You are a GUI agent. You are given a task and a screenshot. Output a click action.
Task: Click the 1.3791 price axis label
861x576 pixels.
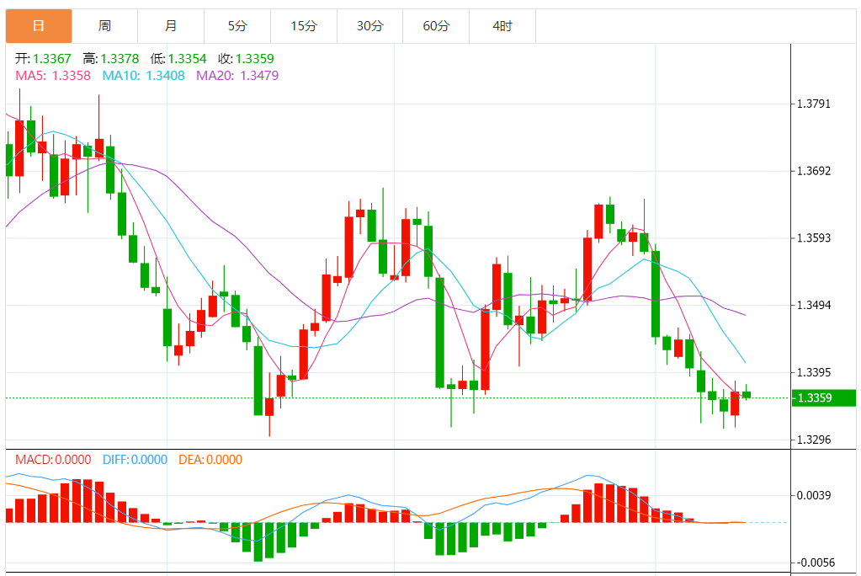[814, 104]
